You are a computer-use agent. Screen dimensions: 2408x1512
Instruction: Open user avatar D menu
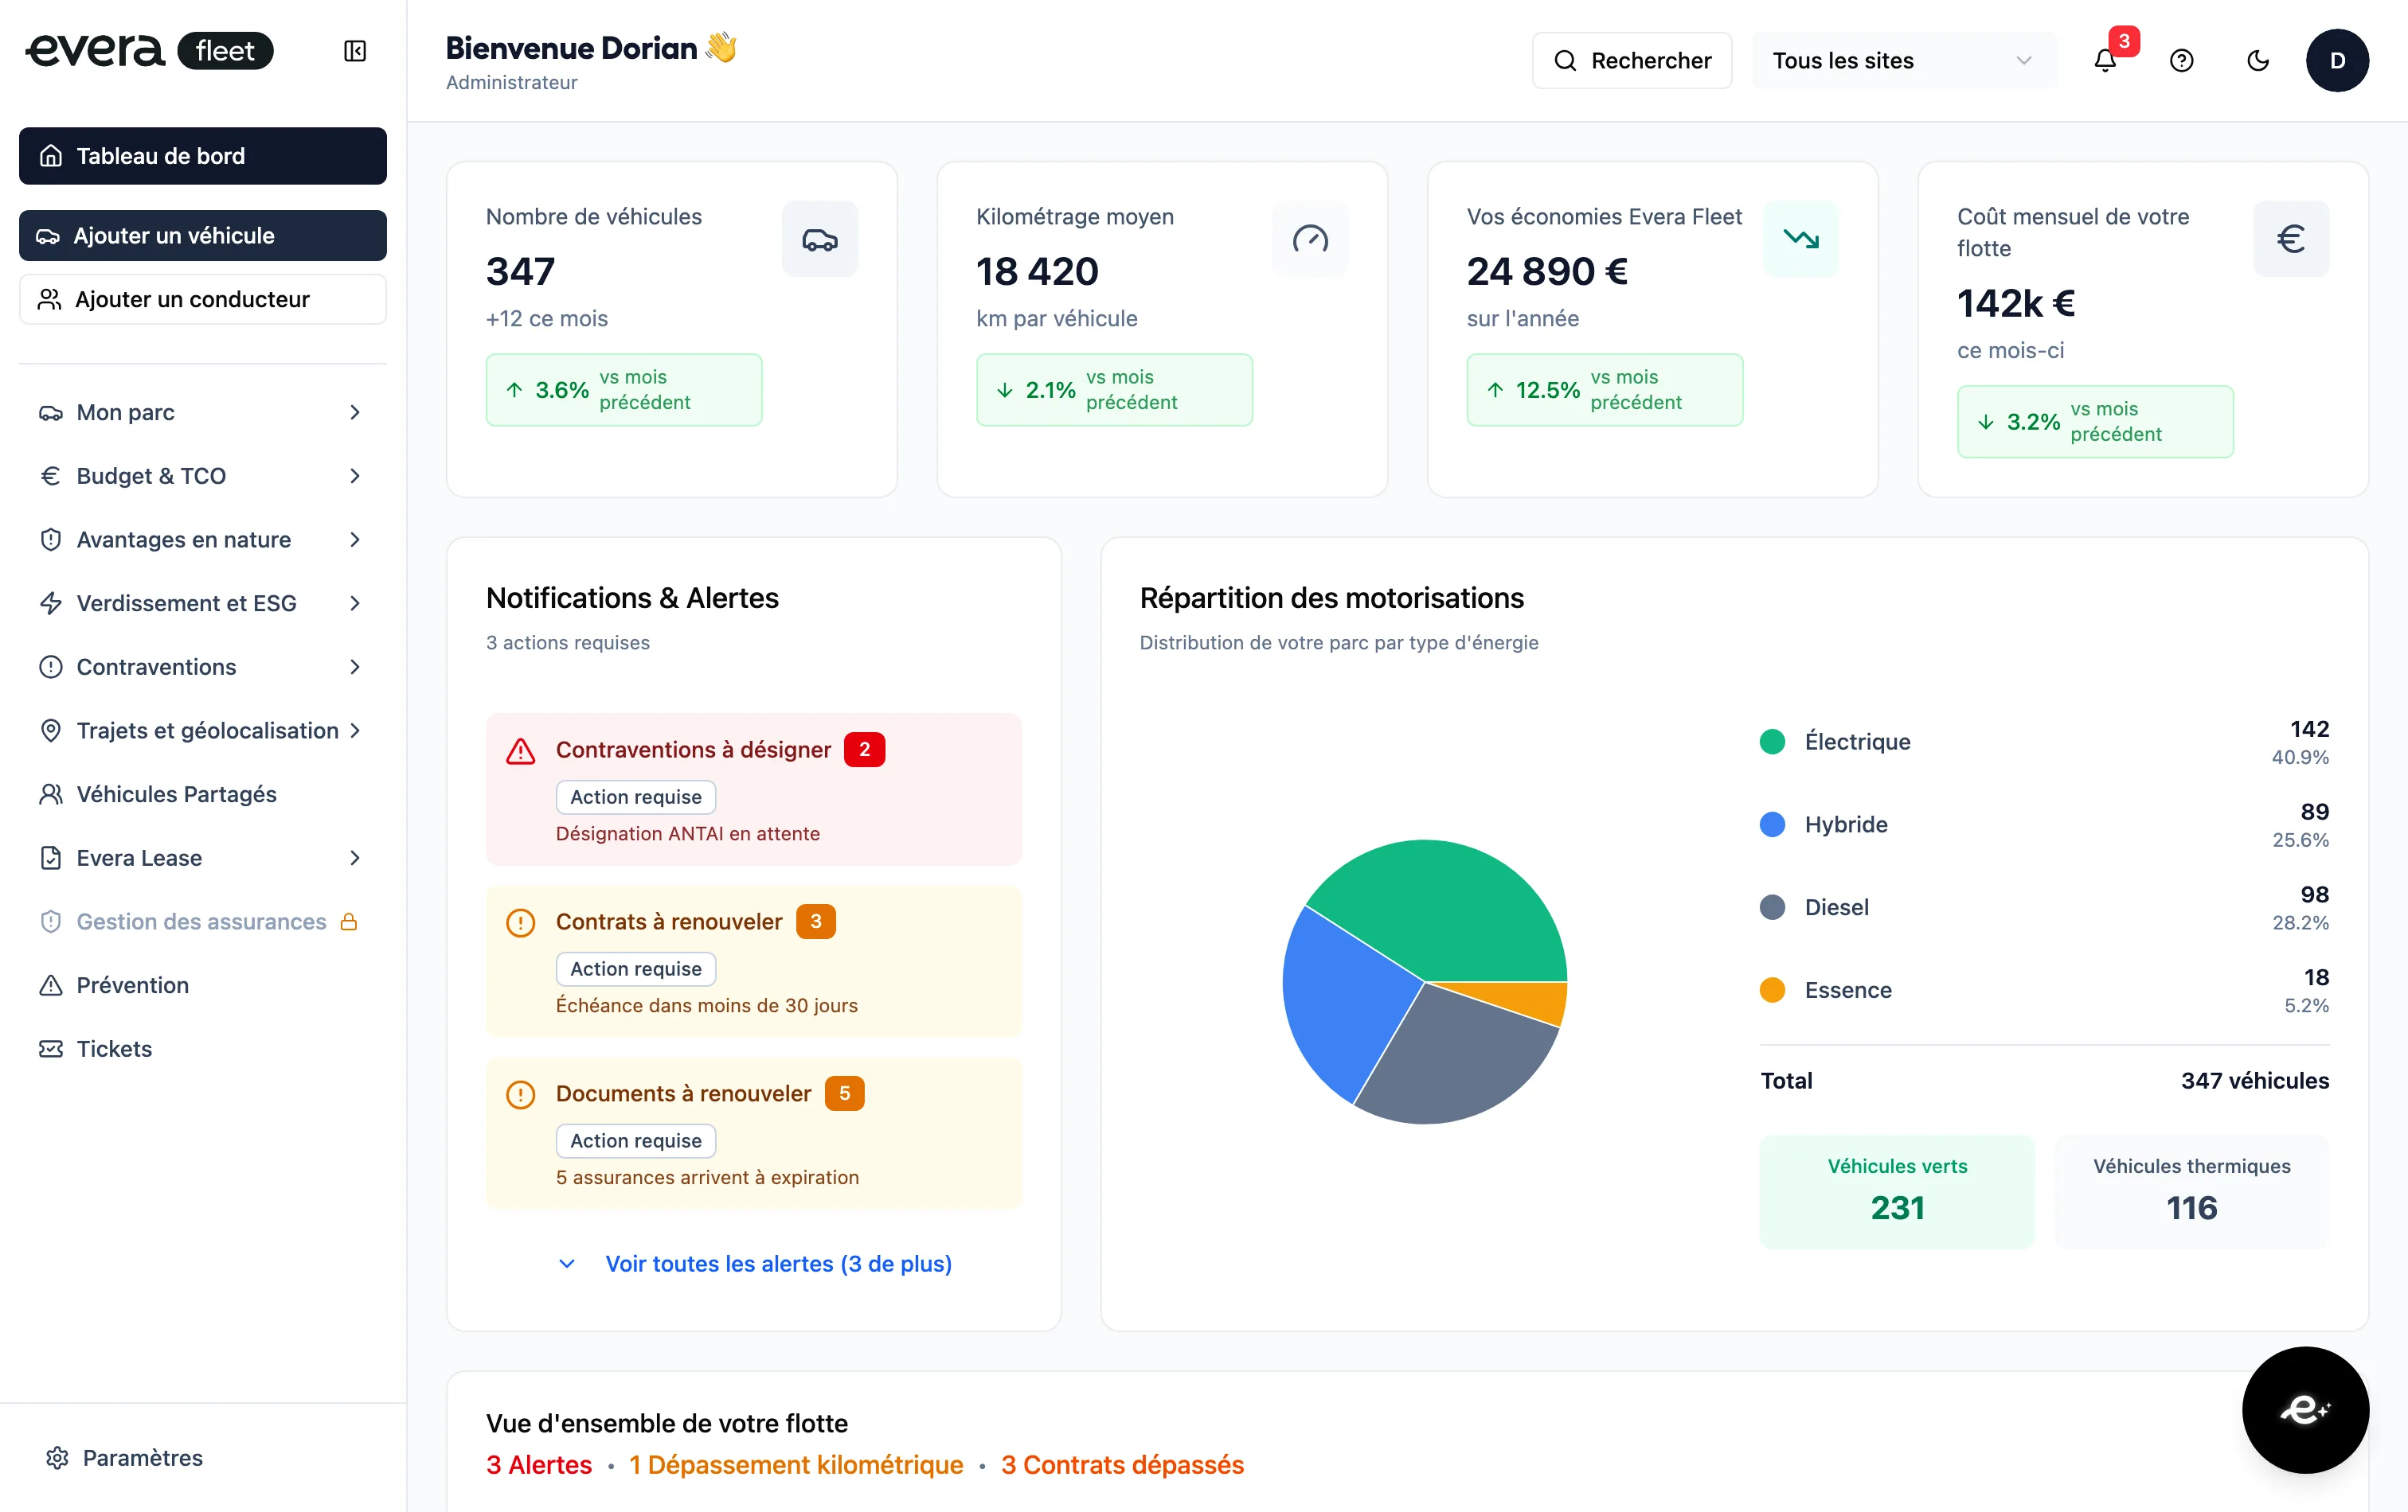(2337, 61)
